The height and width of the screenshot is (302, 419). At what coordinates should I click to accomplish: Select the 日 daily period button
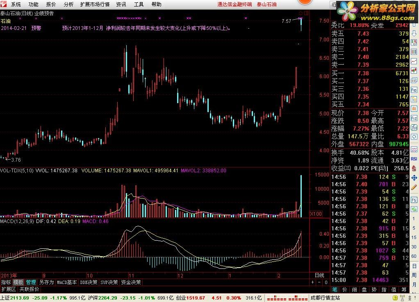click(x=414, y=266)
